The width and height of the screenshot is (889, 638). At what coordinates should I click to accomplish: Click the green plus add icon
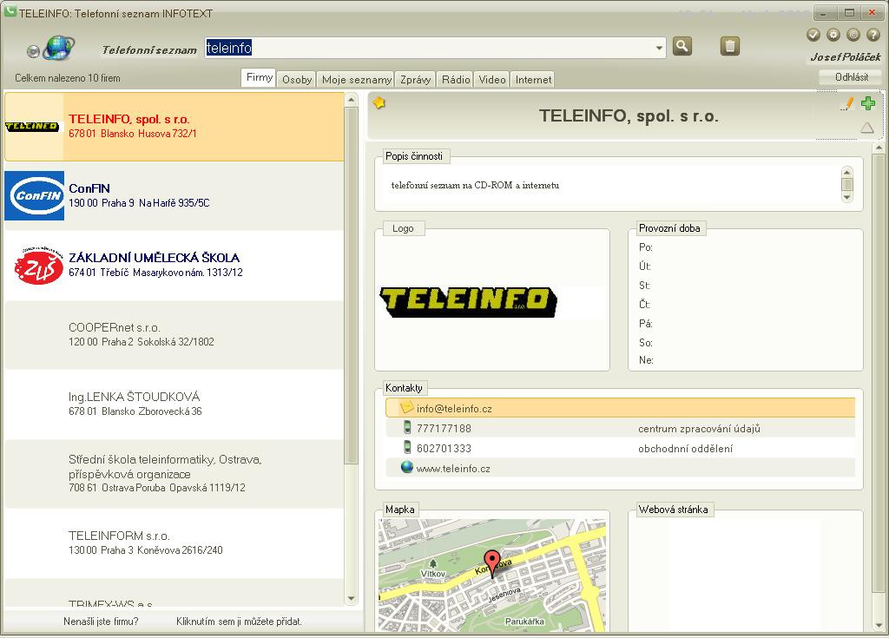pos(868,103)
